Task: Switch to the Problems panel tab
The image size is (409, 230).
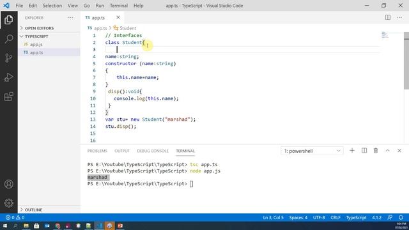Action: (97, 151)
